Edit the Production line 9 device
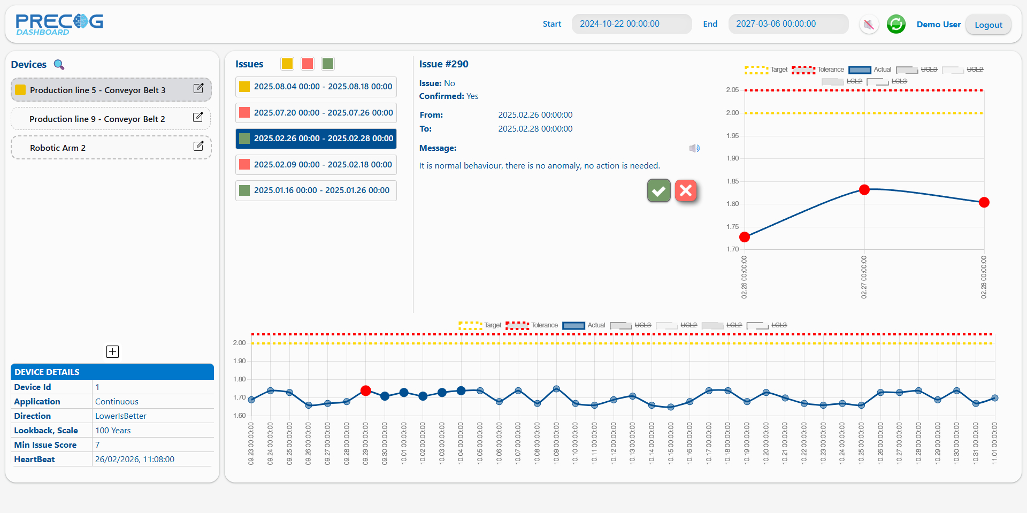Viewport: 1027px width, 513px height. pyautogui.click(x=197, y=118)
